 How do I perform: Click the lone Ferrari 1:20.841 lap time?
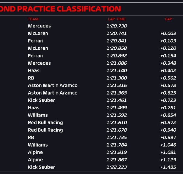pos(117,41)
